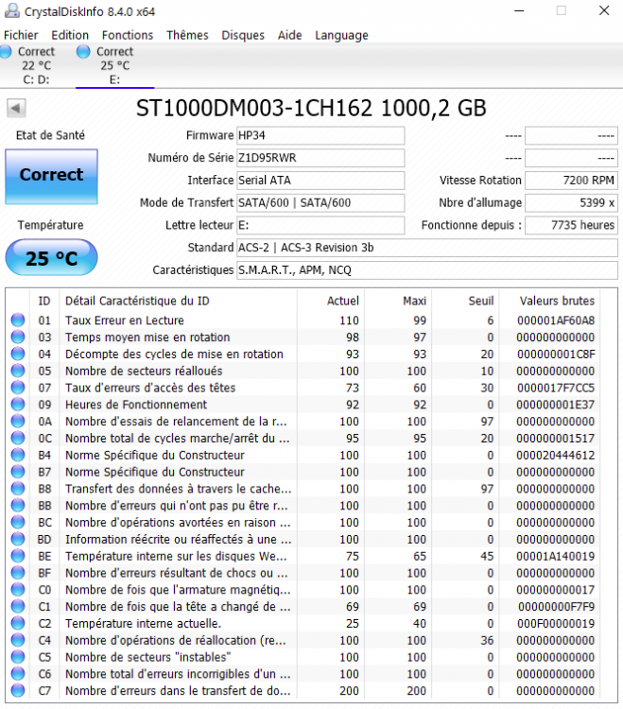Open the Fichier menu
The width and height of the screenshot is (623, 709).
click(21, 35)
